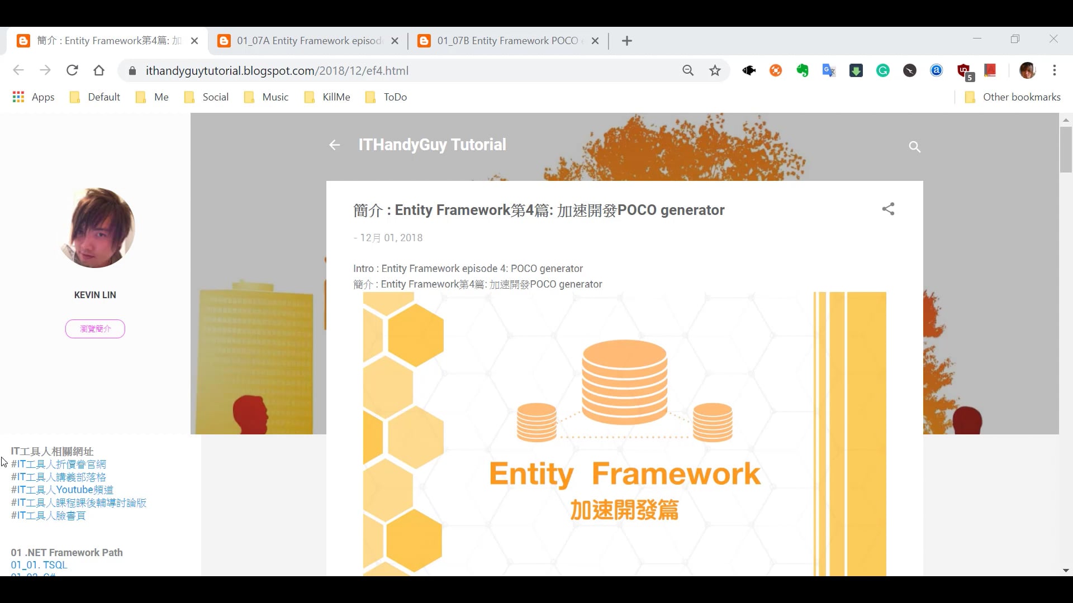
Task: Click the share icon on the post
Action: (x=888, y=209)
